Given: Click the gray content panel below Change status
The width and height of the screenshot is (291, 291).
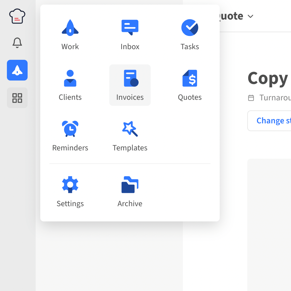Looking at the screenshot, I should click(x=269, y=224).
